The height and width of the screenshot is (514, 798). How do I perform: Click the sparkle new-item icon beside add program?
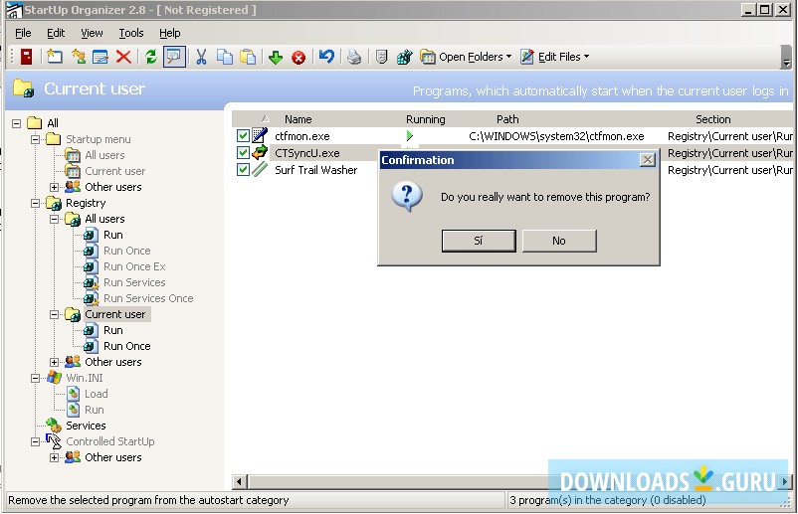(79, 57)
